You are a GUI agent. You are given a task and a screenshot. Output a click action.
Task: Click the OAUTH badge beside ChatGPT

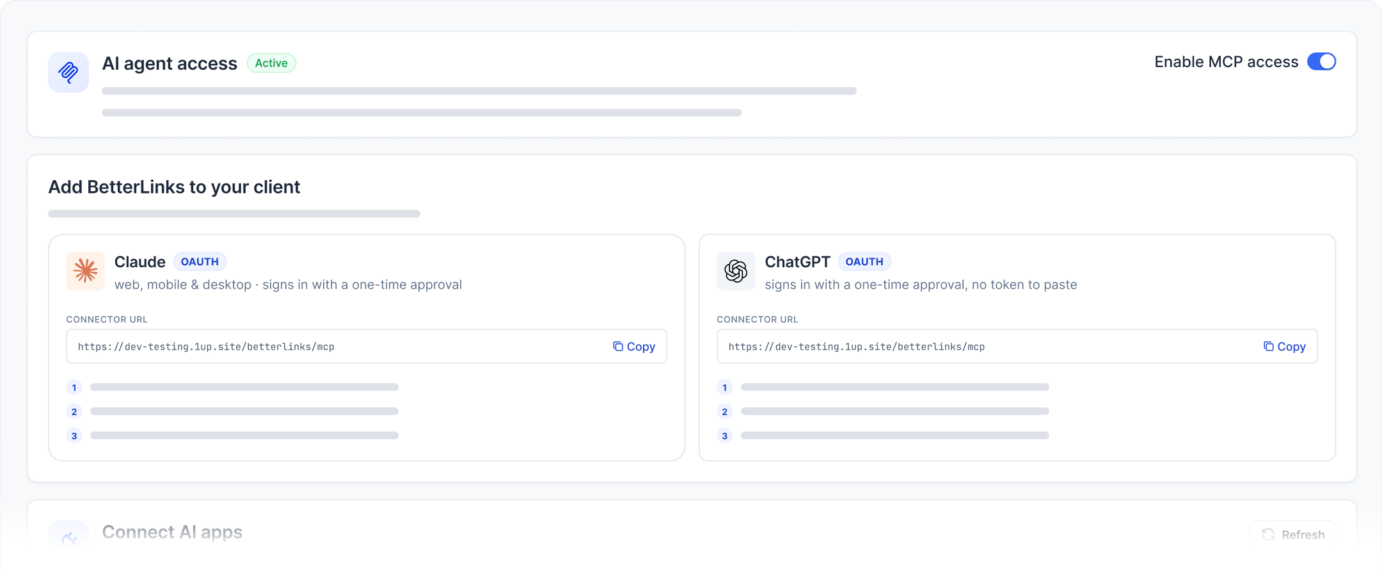864,262
